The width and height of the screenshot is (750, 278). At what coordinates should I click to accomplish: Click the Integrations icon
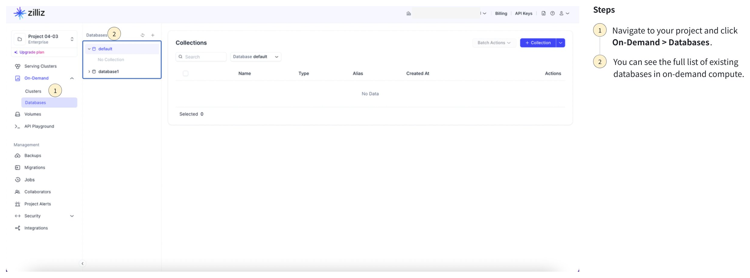[x=18, y=228]
